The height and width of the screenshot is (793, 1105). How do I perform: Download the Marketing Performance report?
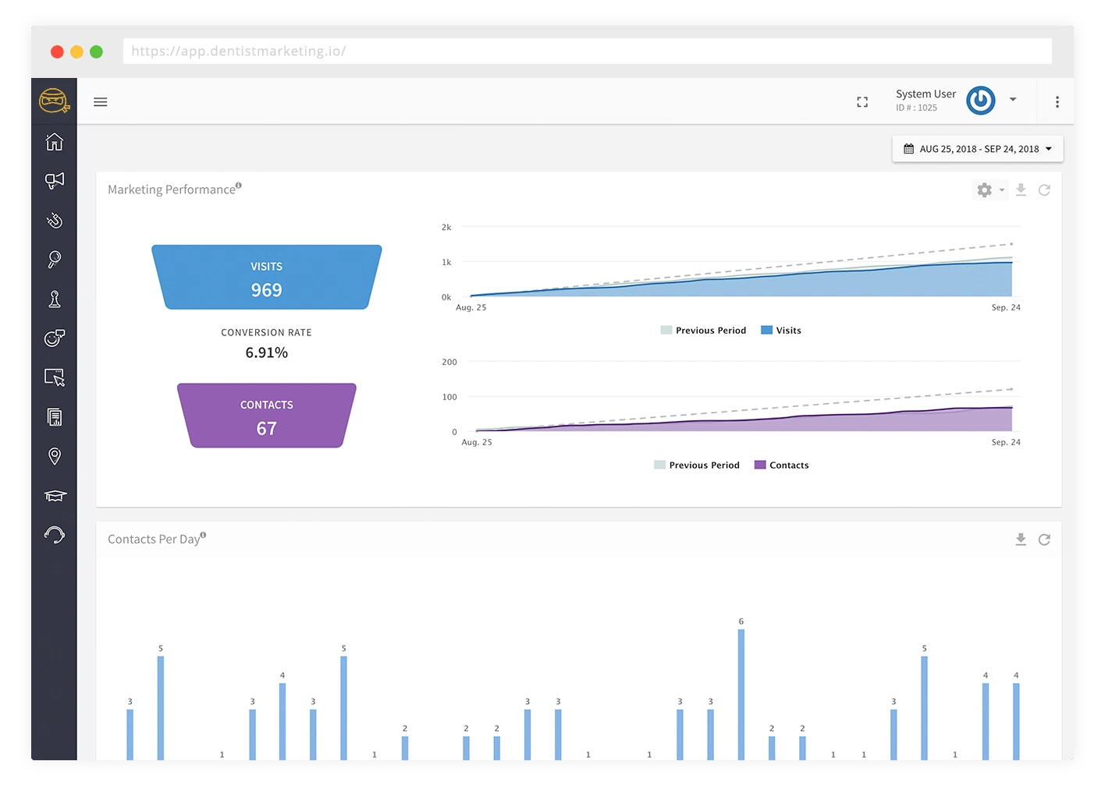[x=1021, y=190]
